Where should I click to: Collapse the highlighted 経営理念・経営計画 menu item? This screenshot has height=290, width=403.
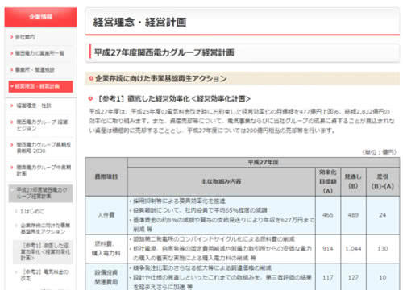pyautogui.click(x=40, y=86)
